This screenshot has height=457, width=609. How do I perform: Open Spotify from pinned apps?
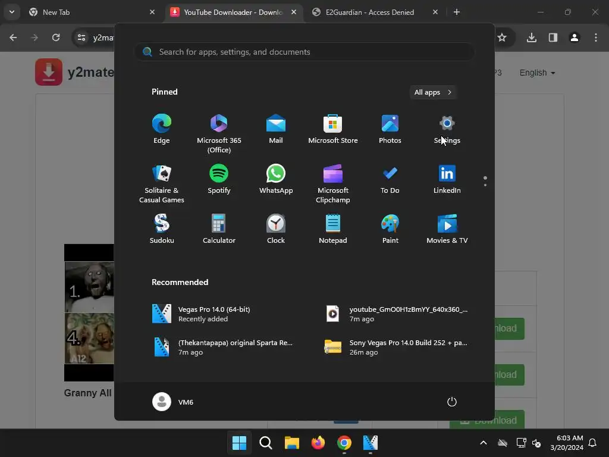219,179
